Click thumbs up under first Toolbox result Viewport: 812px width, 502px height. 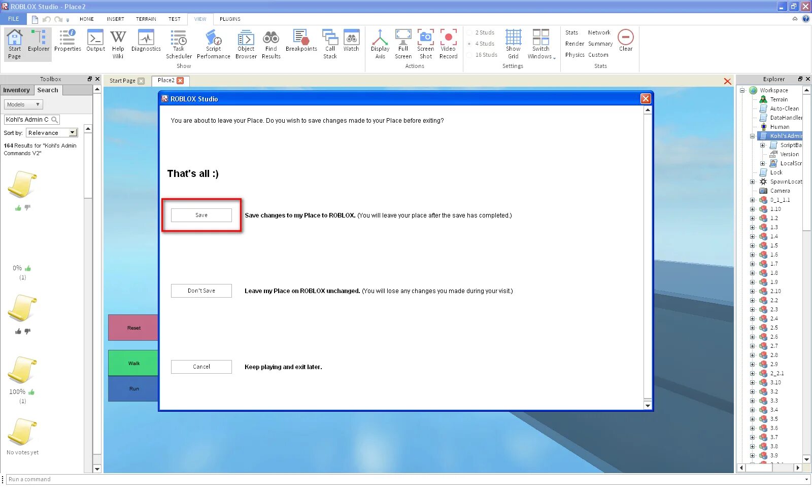18,208
